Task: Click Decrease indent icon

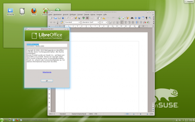Action: pos(144,22)
